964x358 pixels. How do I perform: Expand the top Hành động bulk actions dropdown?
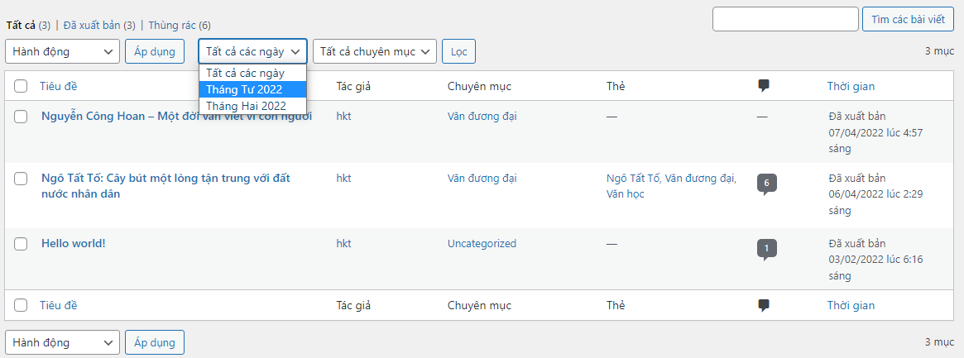tap(63, 51)
